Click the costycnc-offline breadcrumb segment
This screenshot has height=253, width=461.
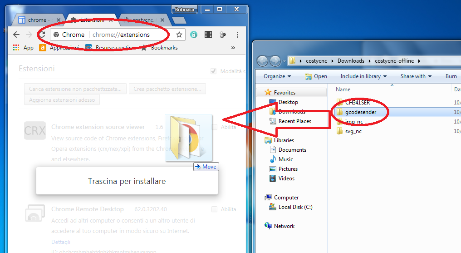[394, 61]
